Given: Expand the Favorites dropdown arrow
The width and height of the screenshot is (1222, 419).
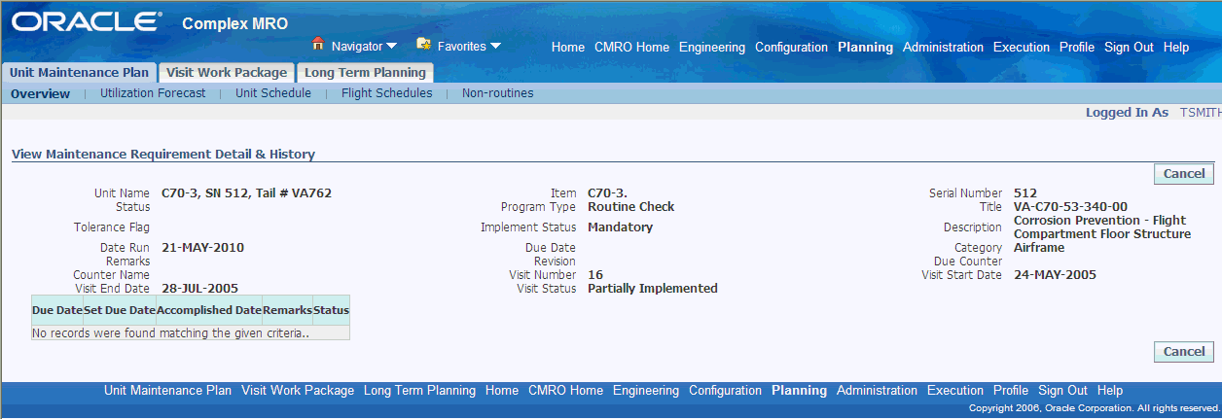Looking at the screenshot, I should tap(495, 46).
